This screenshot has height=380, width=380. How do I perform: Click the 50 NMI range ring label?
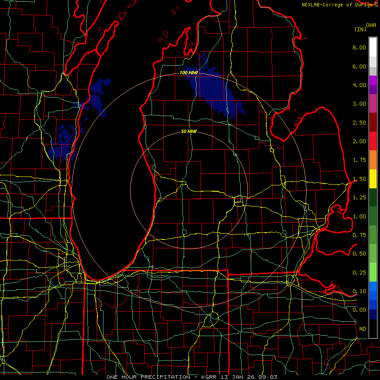click(189, 132)
